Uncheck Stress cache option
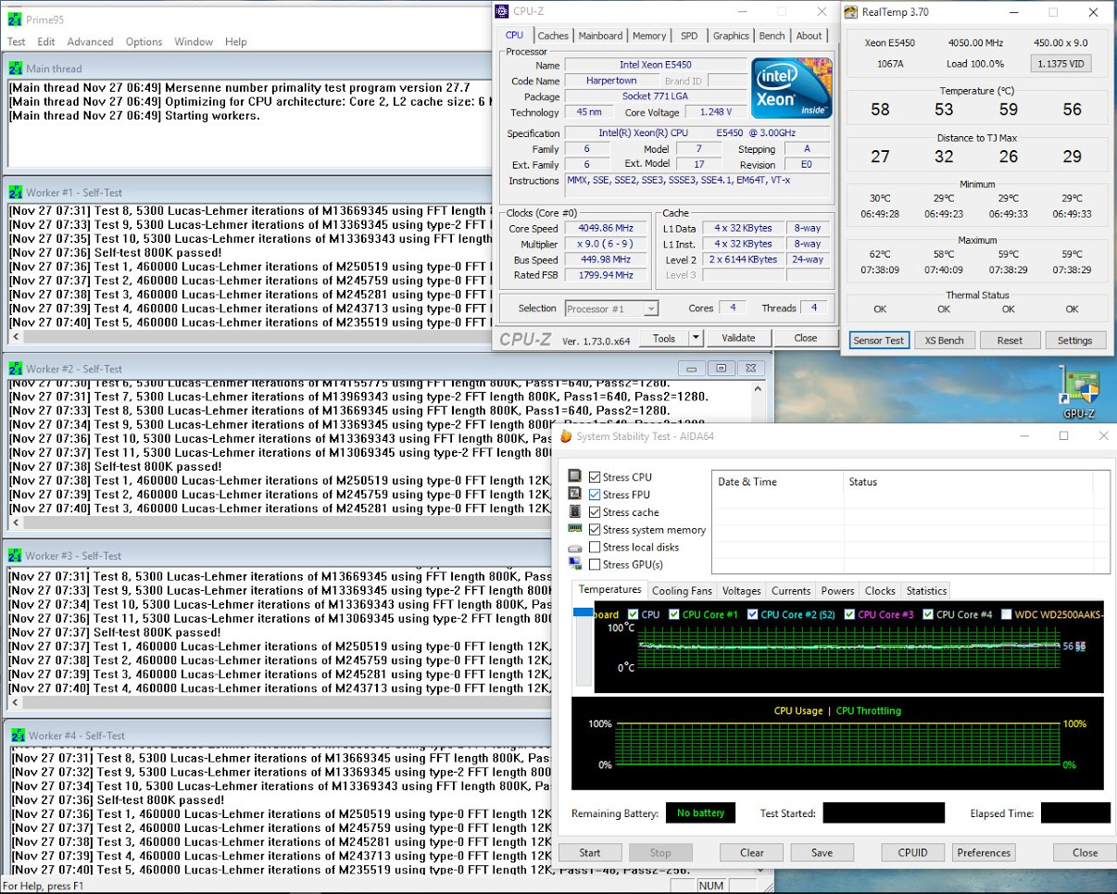This screenshot has height=894, width=1117. click(x=595, y=512)
